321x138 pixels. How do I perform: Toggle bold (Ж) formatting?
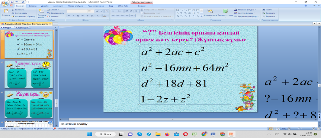click(69, 16)
